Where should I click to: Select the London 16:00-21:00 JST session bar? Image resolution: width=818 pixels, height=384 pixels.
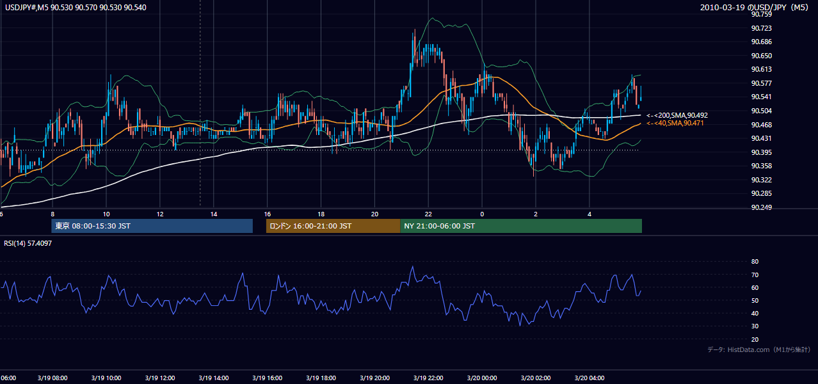click(x=333, y=226)
